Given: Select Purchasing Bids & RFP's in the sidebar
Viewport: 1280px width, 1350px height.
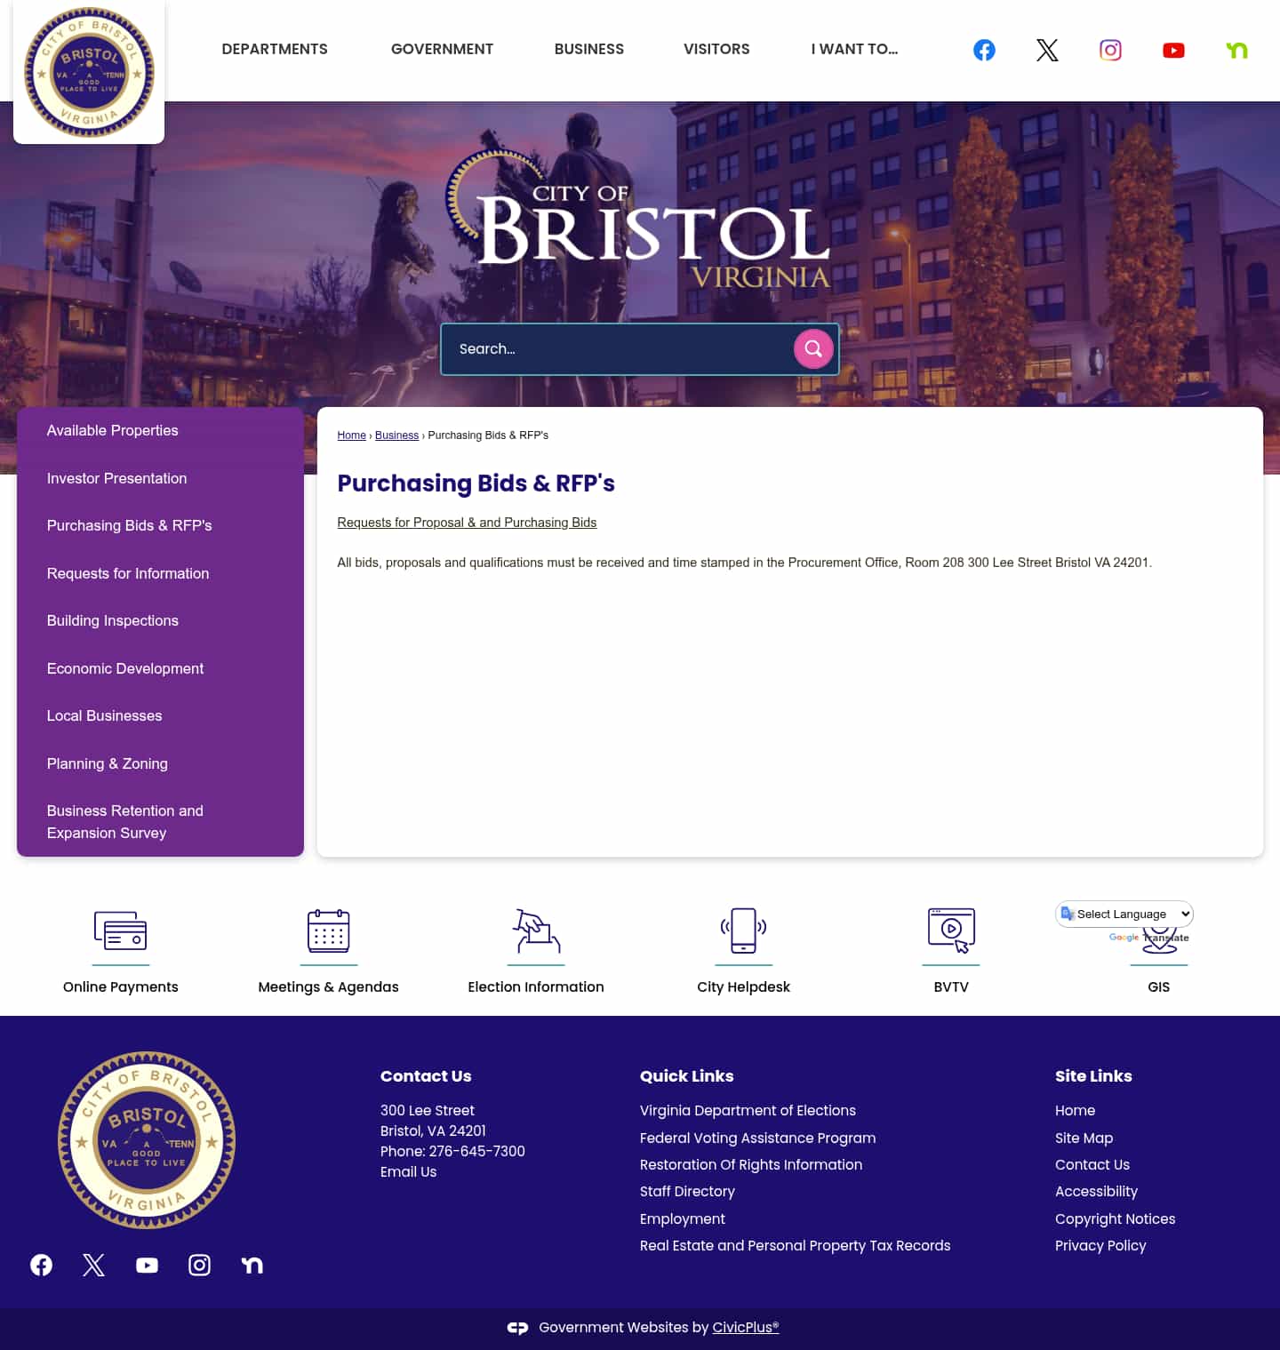Looking at the screenshot, I should point(129,525).
